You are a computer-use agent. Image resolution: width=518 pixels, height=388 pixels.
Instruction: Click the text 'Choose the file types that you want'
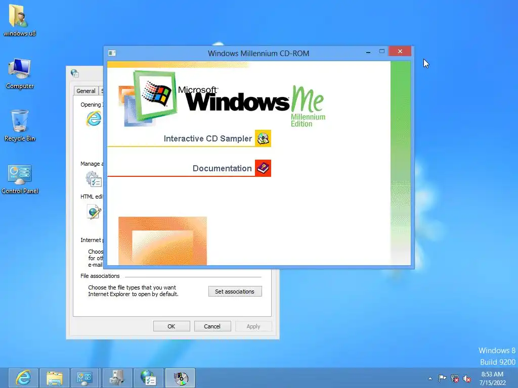pos(132,287)
